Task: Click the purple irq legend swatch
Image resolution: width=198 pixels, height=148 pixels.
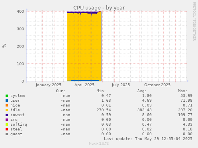Action: pos(7,120)
